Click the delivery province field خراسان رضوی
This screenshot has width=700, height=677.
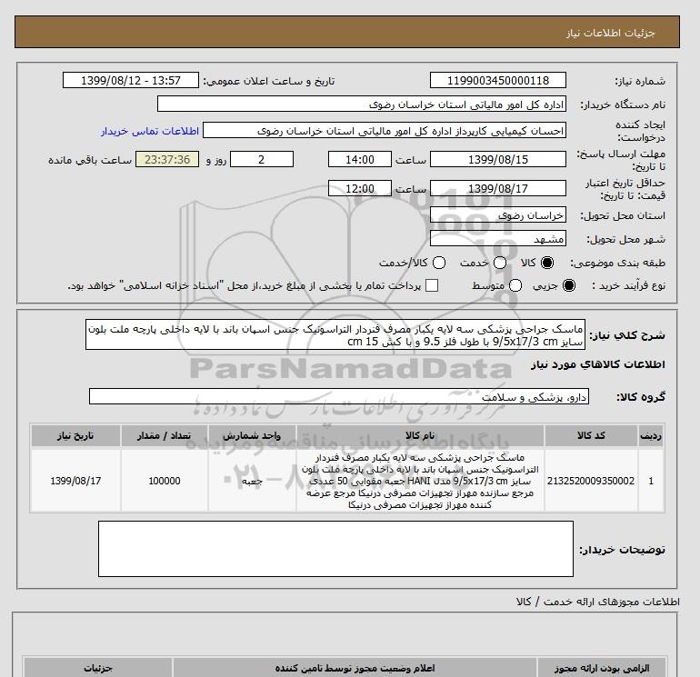(x=498, y=215)
